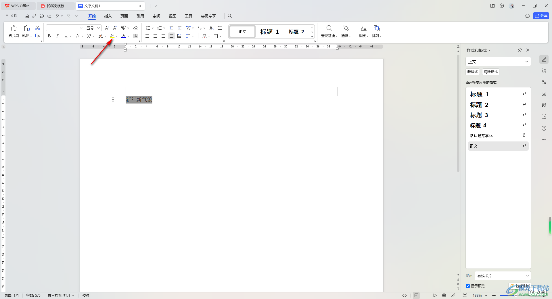Click the 新样式 button
The width and height of the screenshot is (552, 299).
pos(473,72)
